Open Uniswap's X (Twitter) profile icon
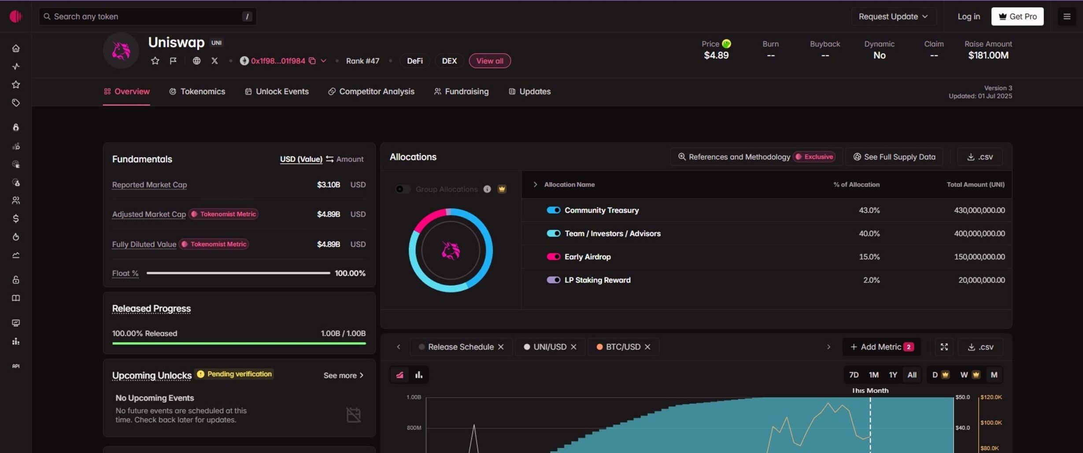Image resolution: width=1083 pixels, height=453 pixels. (214, 61)
